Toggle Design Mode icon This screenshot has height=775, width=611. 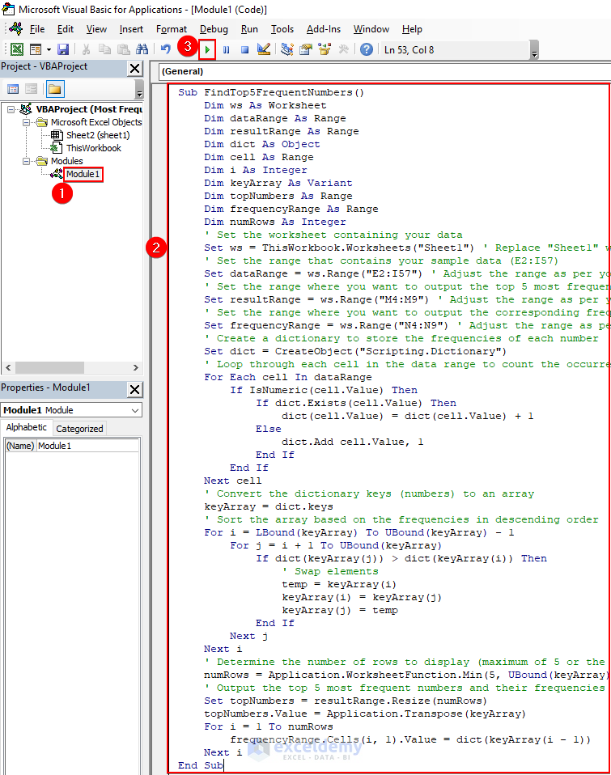(264, 49)
